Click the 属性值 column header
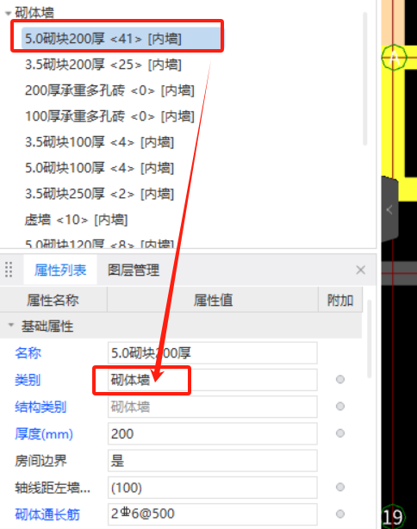Screen dimensions: 417x529 [213, 300]
